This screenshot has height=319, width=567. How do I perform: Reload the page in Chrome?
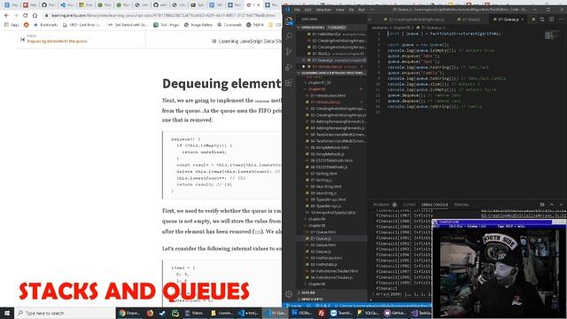click(x=26, y=16)
